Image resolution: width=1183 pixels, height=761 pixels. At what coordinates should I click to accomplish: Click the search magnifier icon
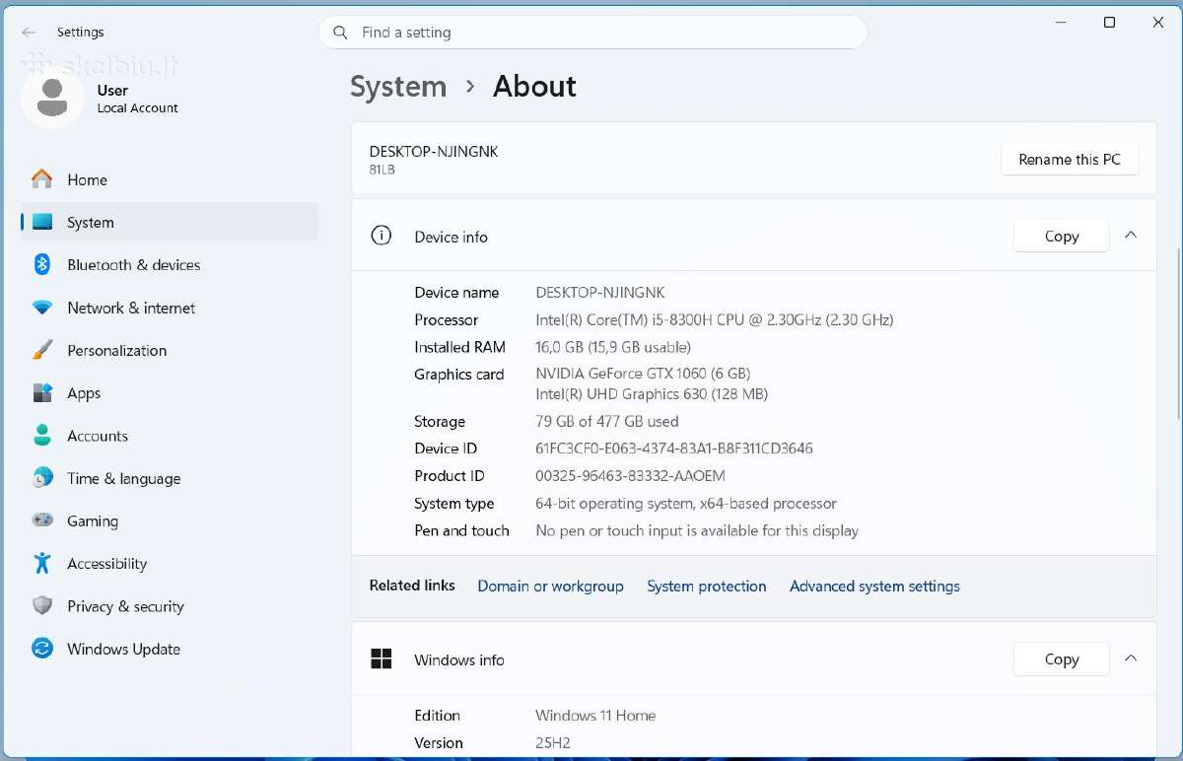point(341,33)
